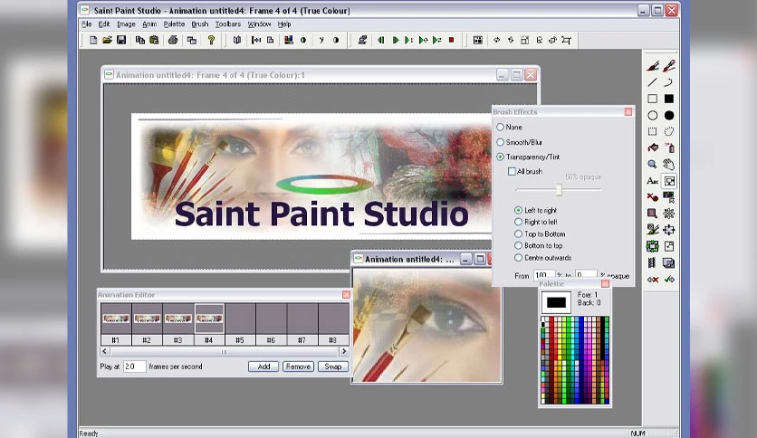
Task: Select the hollow ellipse tool
Action: [652, 115]
